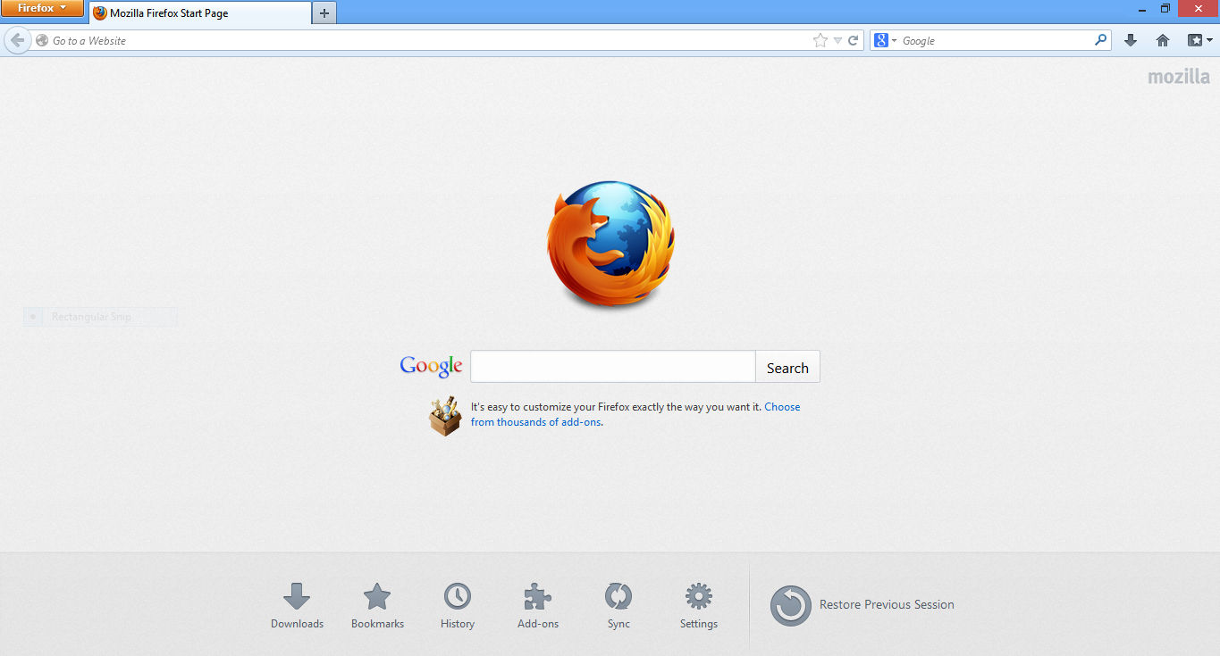Open Firefox Settings via the gear icon
The image size is (1220, 656).
click(x=698, y=605)
